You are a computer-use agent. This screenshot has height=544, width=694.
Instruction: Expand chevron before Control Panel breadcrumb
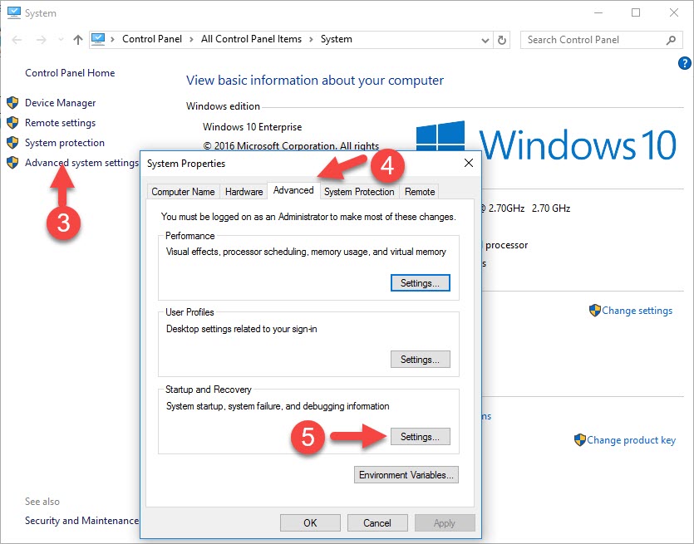(x=113, y=39)
